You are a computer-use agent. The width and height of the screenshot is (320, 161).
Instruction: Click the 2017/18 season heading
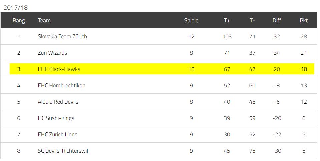(x=16, y=8)
